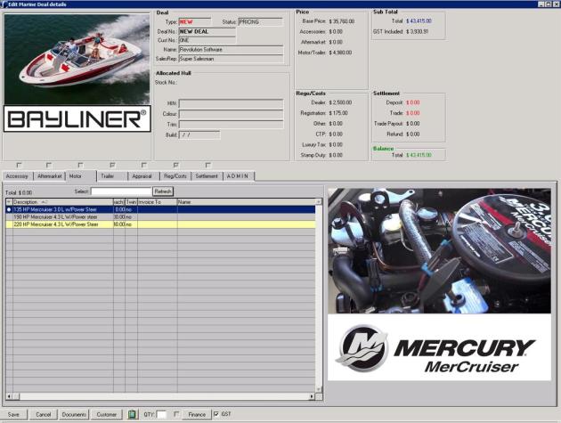Click the Balance Total value
The image size is (561, 423).
tap(419, 155)
